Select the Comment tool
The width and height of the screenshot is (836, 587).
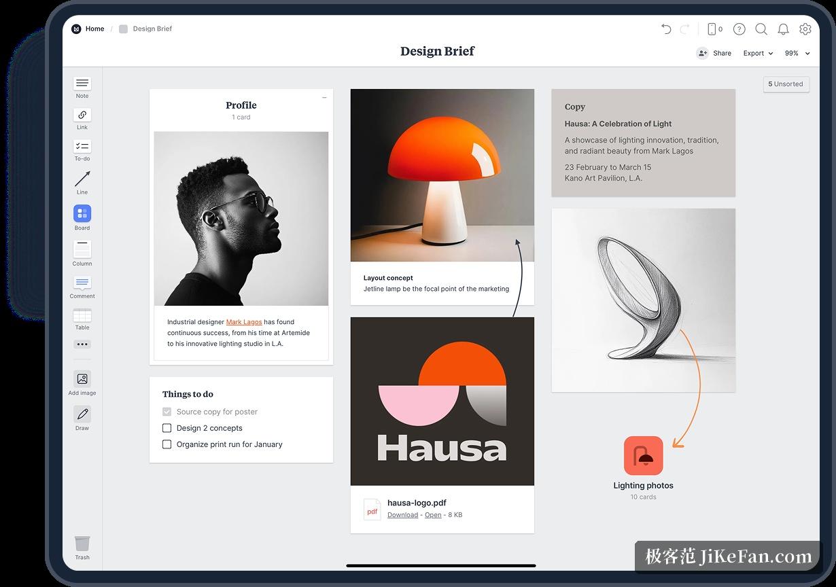[x=82, y=287]
